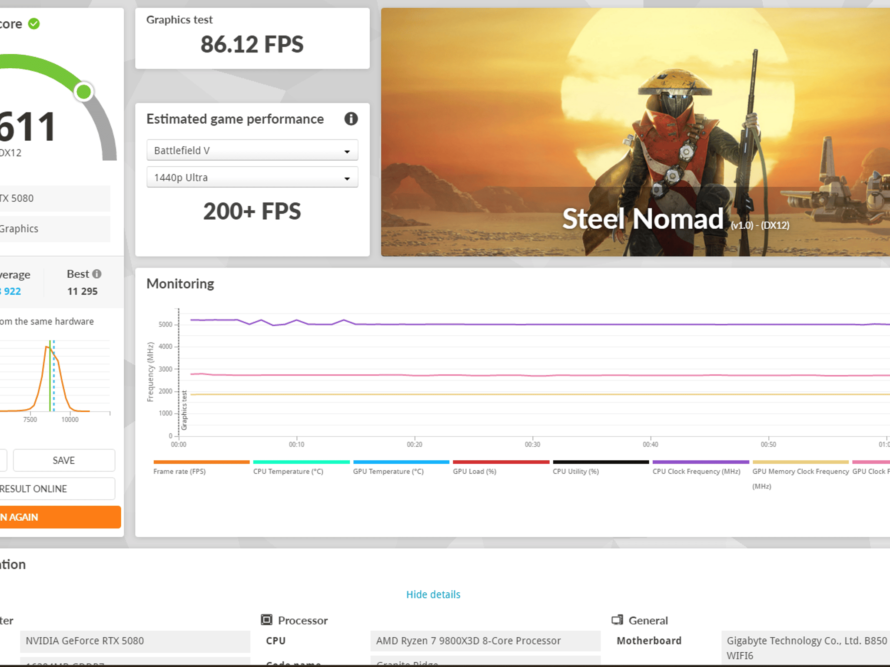Click the green validation checkmark beside score

34,23
